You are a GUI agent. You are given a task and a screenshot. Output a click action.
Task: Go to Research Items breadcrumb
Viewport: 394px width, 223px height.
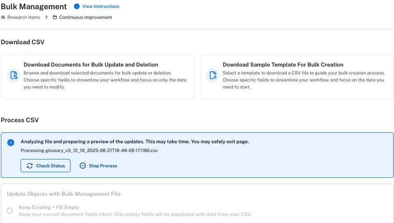[x=24, y=18]
